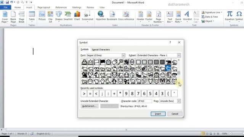Expand the Font dropdown in Symbol dialog

[x=124, y=55]
